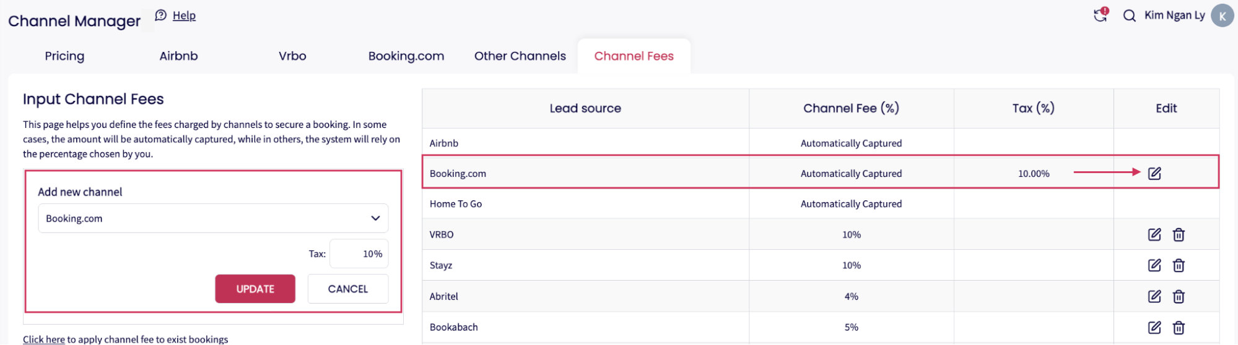Open the Help link icon
The image size is (1238, 345).
click(x=161, y=15)
